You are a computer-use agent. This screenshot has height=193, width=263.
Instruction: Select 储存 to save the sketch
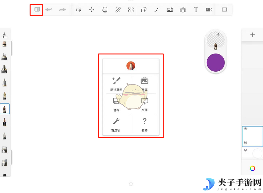pyautogui.click(x=116, y=104)
